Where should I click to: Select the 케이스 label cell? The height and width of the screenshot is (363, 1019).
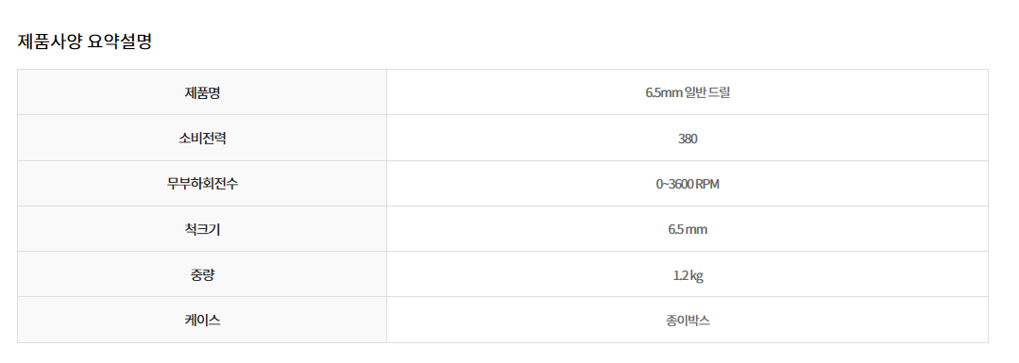pos(202,320)
